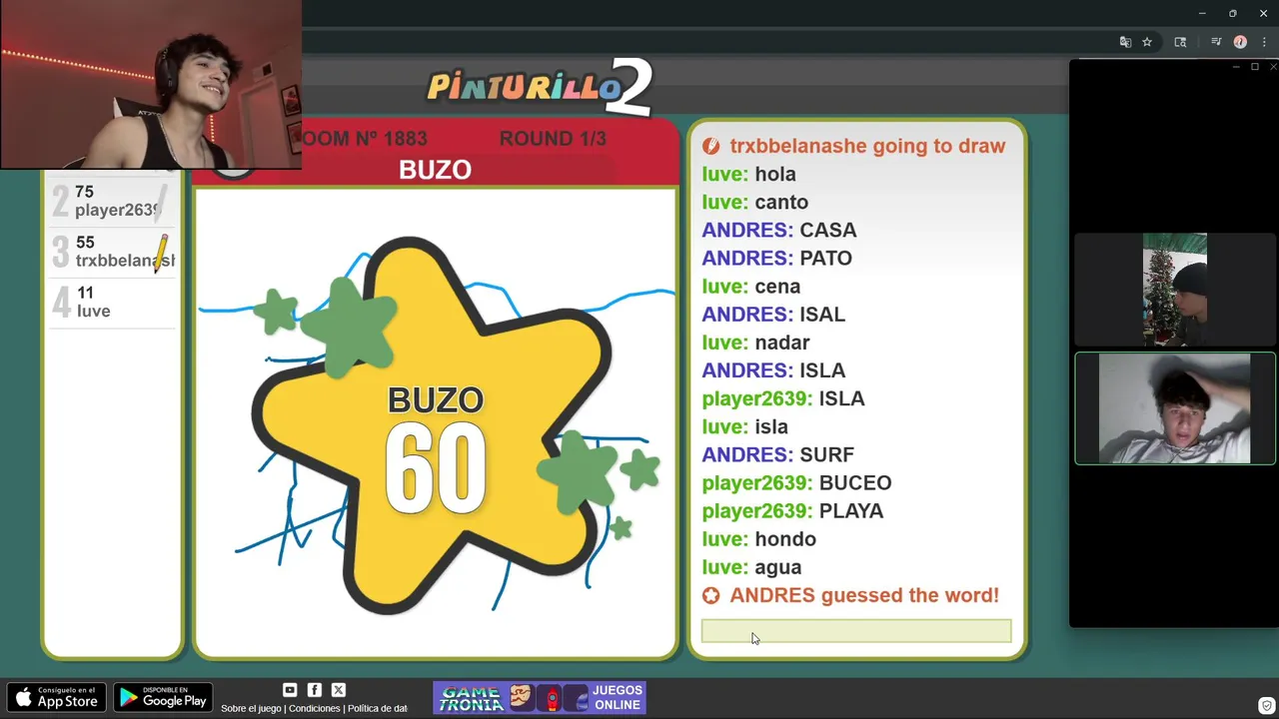Open Pinturillo X icon in footer
Image resolution: width=1279 pixels, height=719 pixels.
tap(338, 690)
